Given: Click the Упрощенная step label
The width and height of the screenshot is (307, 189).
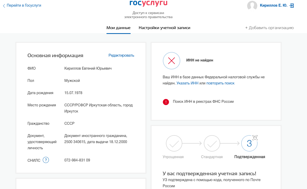Looking at the screenshot, I should click(173, 157).
